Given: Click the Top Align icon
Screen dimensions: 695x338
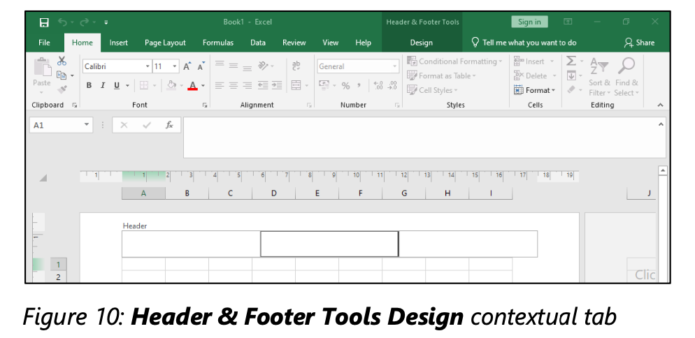Looking at the screenshot, I should tap(220, 64).
